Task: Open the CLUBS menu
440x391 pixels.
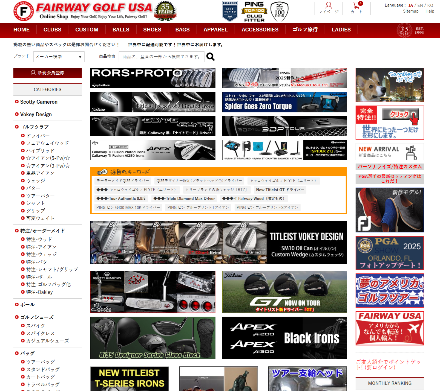Action: point(52,30)
